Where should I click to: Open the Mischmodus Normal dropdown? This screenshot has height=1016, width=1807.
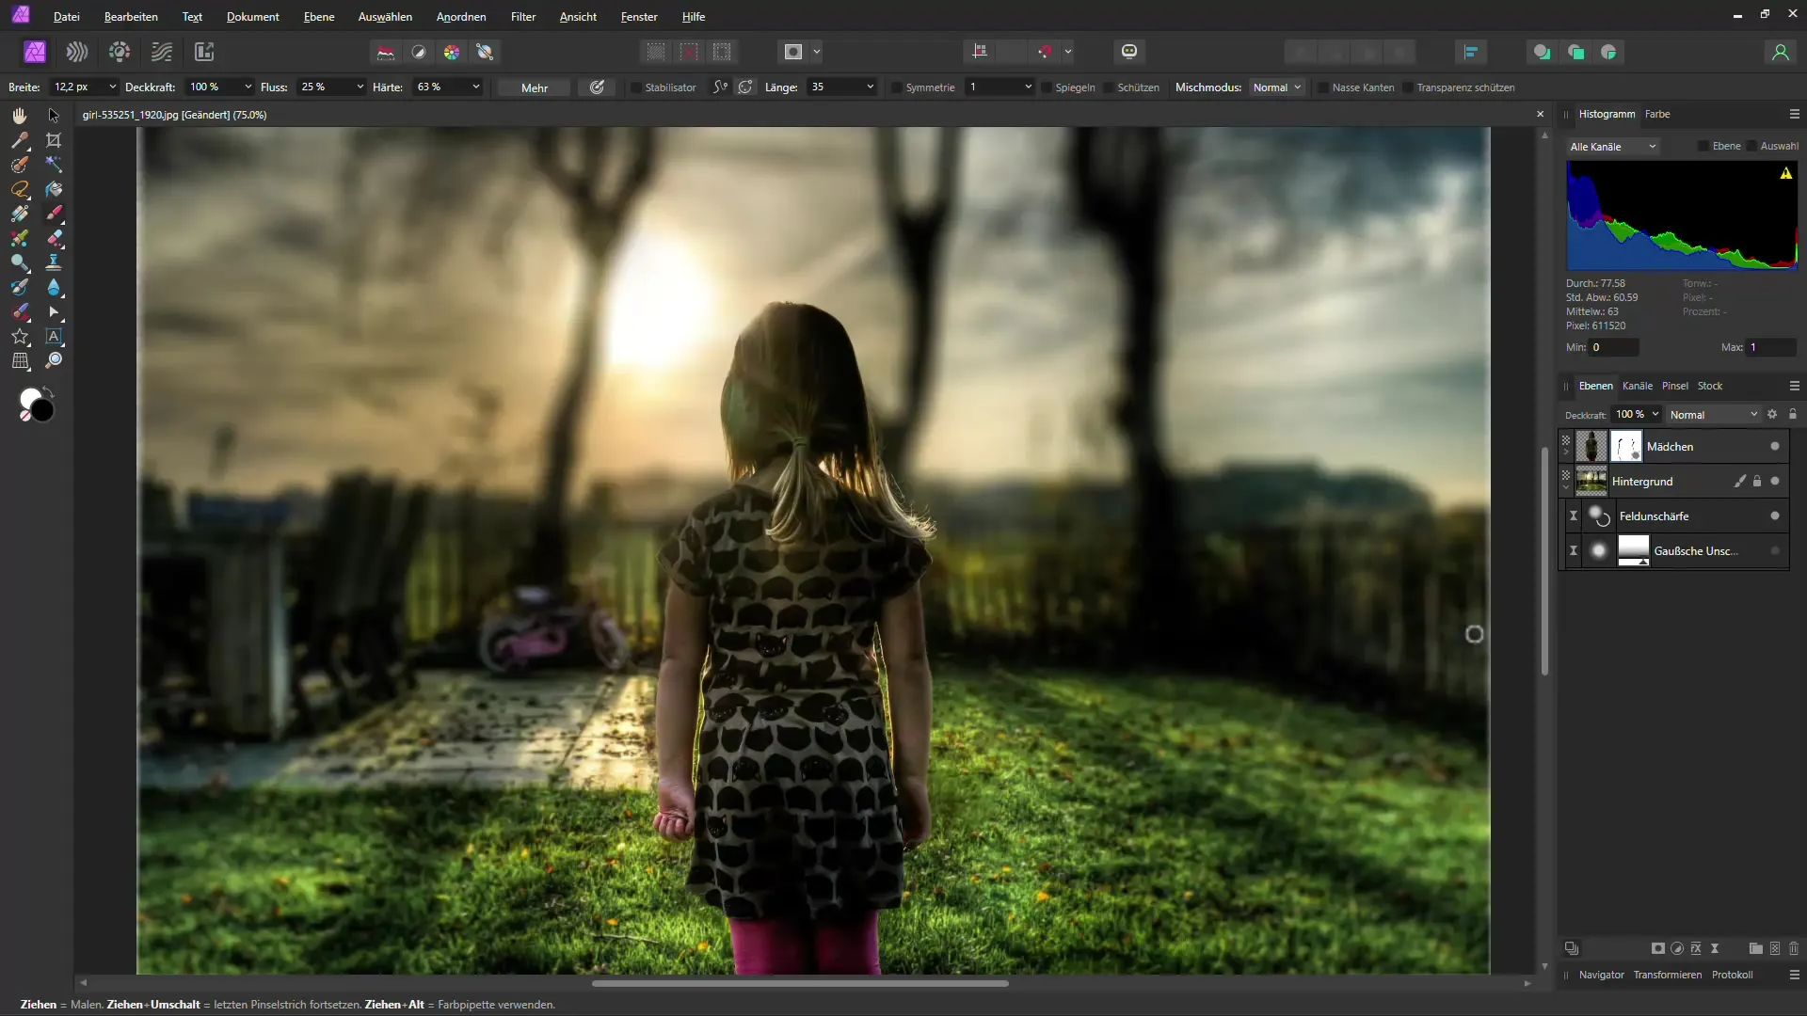pyautogui.click(x=1277, y=87)
